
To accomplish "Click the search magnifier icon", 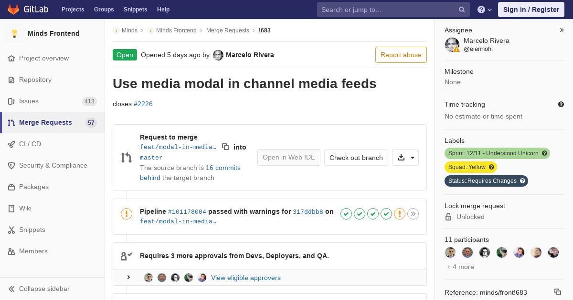I will pos(462,10).
